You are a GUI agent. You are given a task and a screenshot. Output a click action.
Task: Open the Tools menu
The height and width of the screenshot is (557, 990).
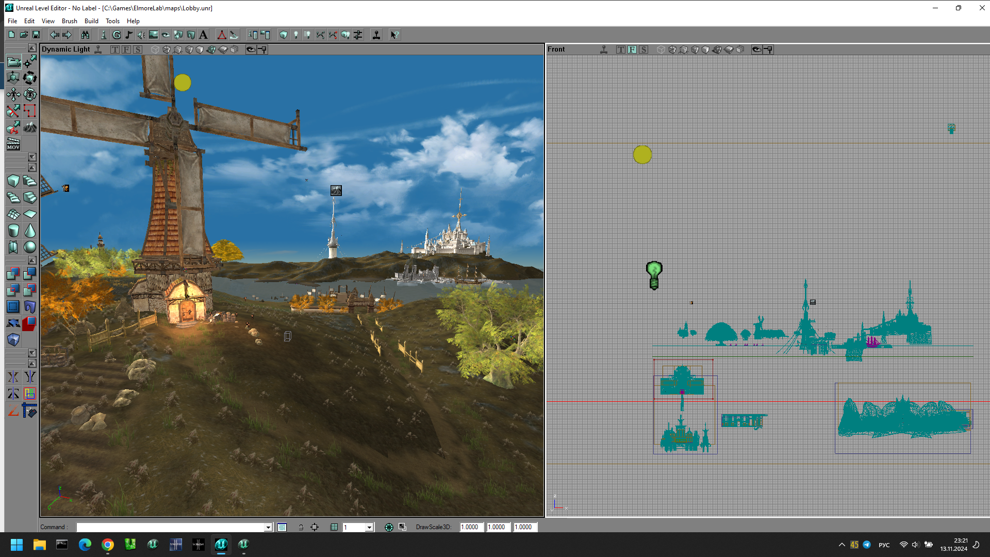tap(112, 21)
